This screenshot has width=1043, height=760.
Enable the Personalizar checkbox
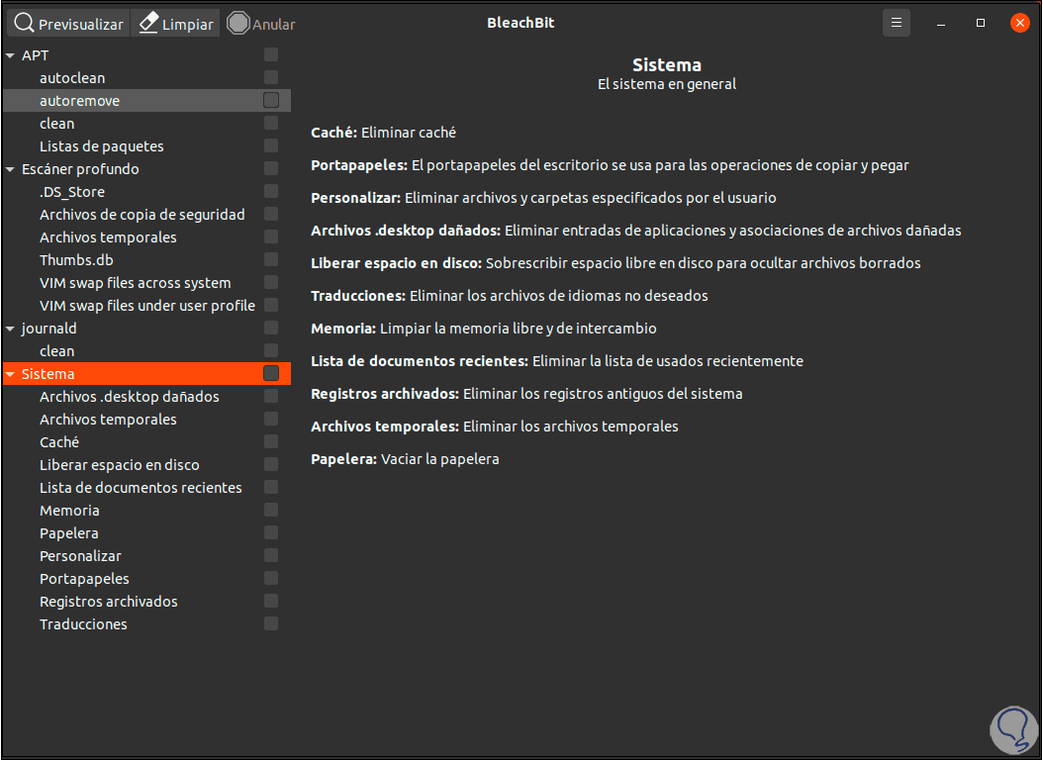pos(271,555)
